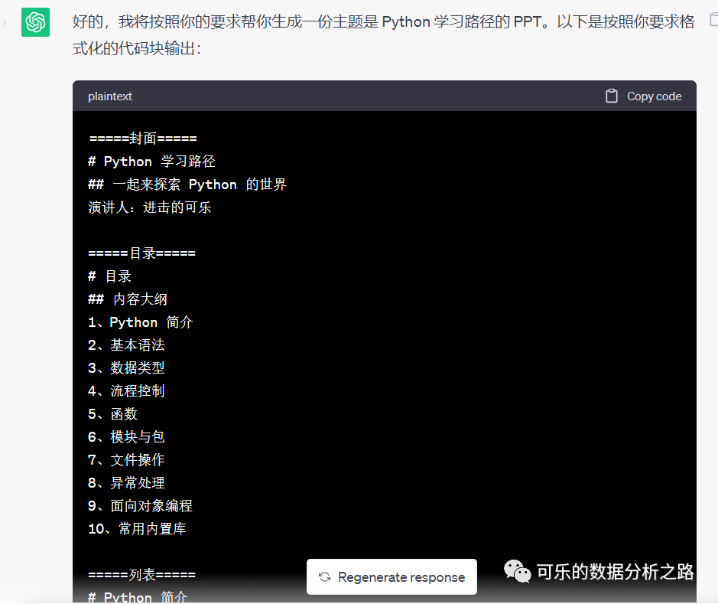Click the '=====封面=====' separator line
The height and width of the screenshot is (604, 718).
(143, 138)
